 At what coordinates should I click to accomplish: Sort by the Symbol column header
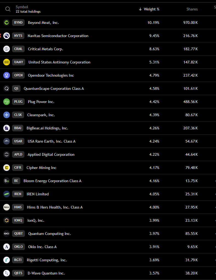tap(22, 7)
